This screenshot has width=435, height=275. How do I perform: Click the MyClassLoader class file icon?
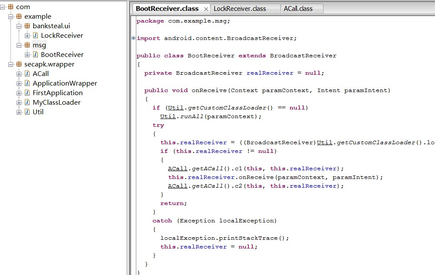tap(27, 102)
